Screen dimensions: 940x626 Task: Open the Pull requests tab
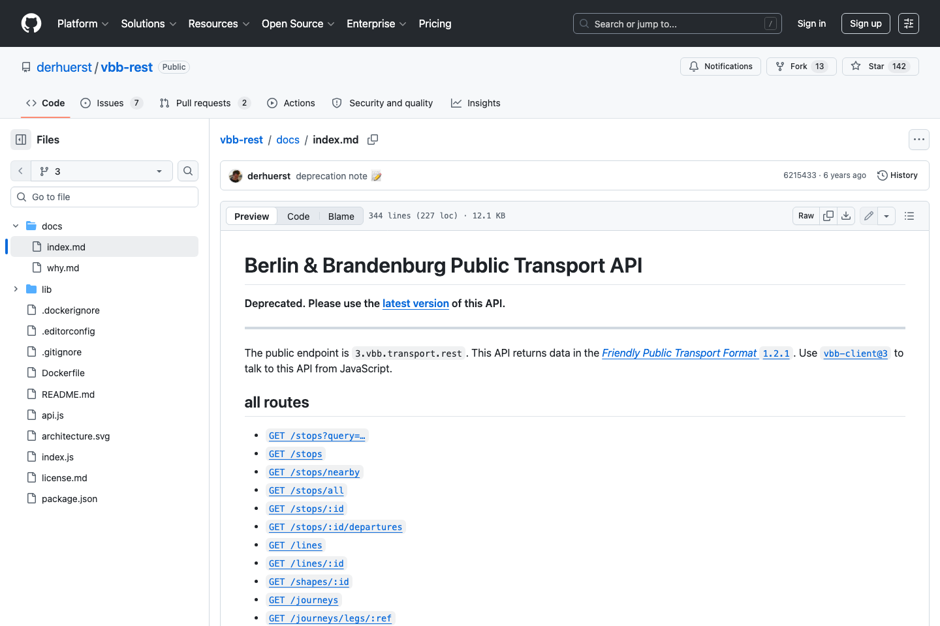(x=204, y=103)
